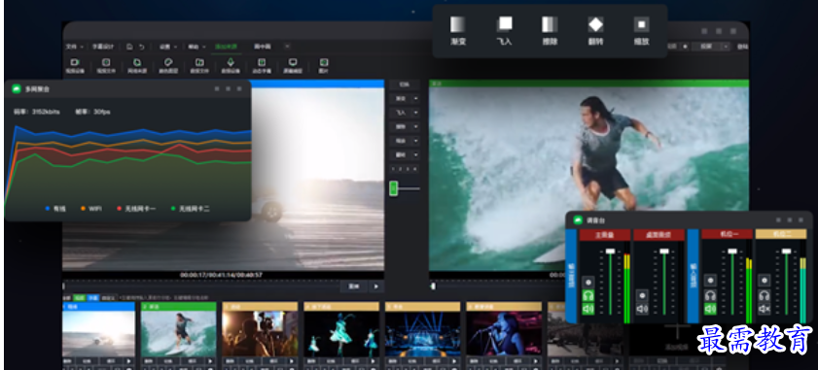Select the green tab above source thumbnails

click(79, 297)
